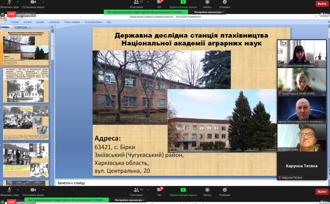Viewport: 330px width, 204px height.
Task: Open Участники in the upper Zoom toolbar
Action: 136,4
